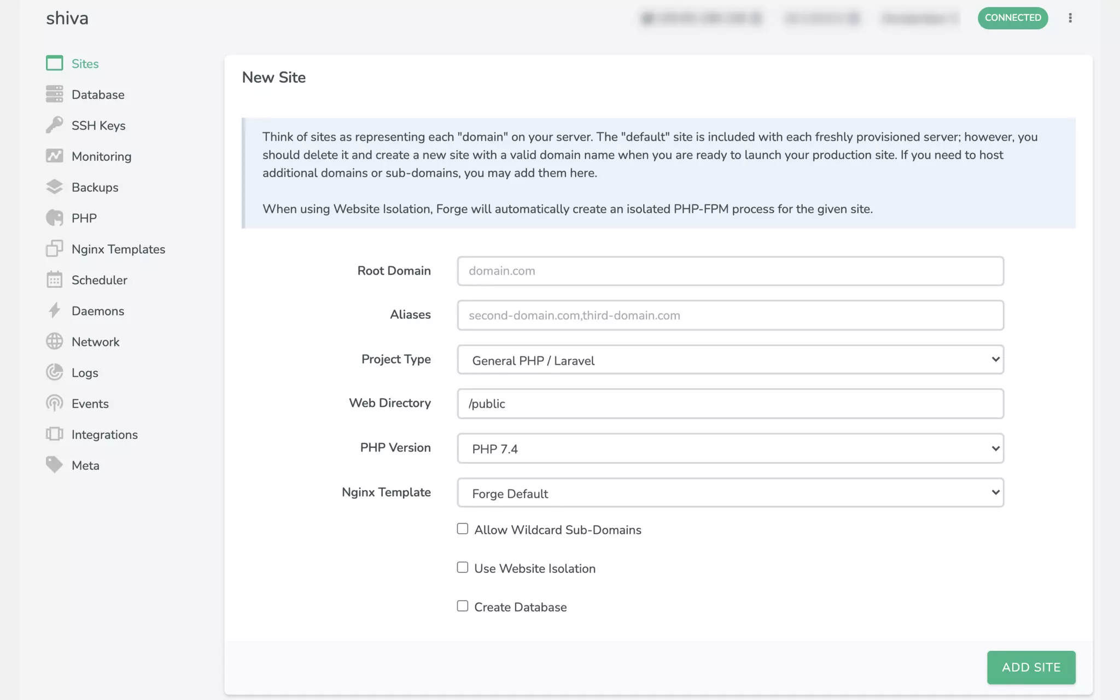Open the three-dot server options menu
This screenshot has width=1120, height=700.
[1070, 18]
